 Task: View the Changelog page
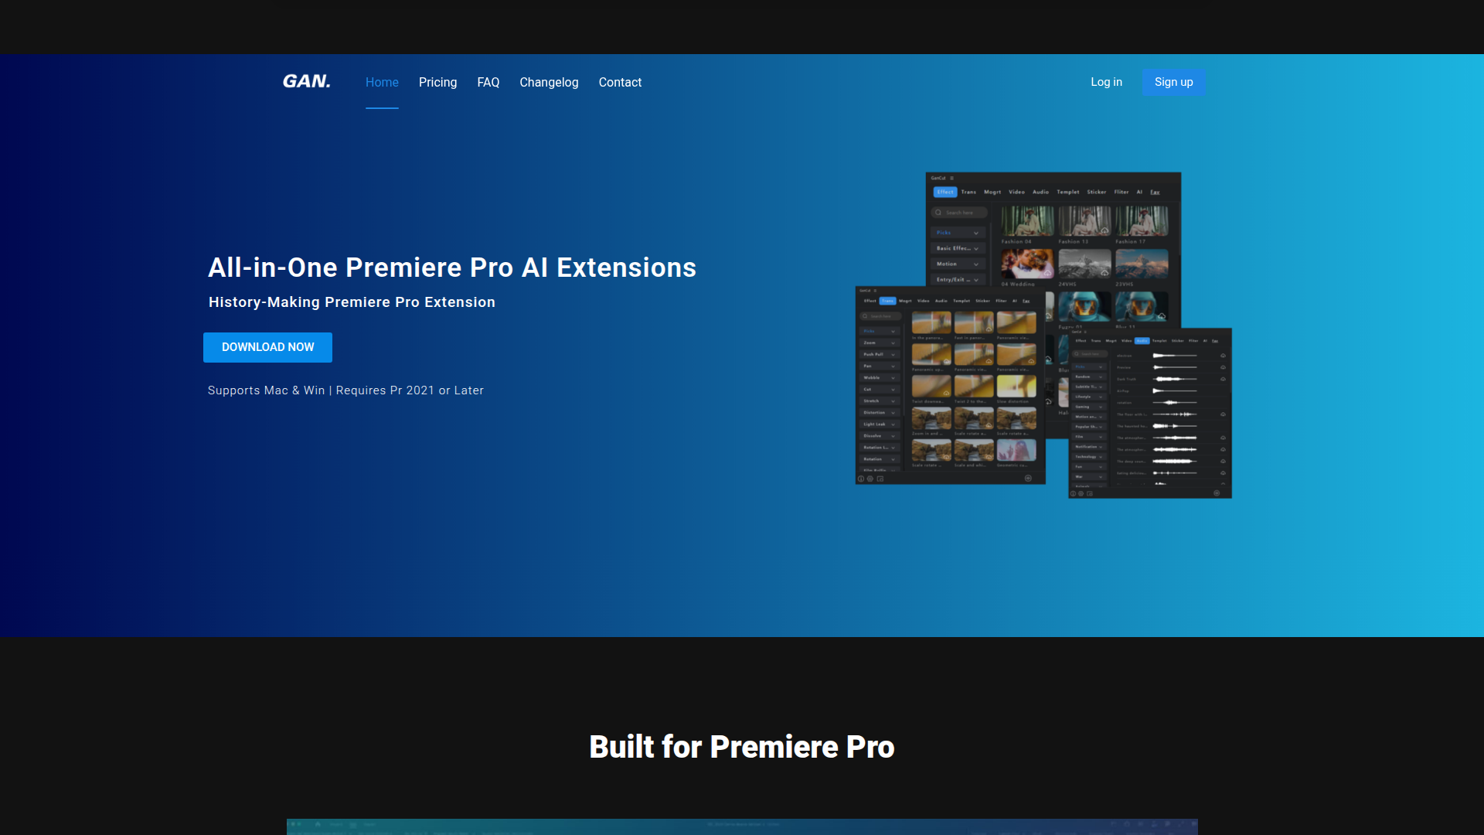pos(549,82)
